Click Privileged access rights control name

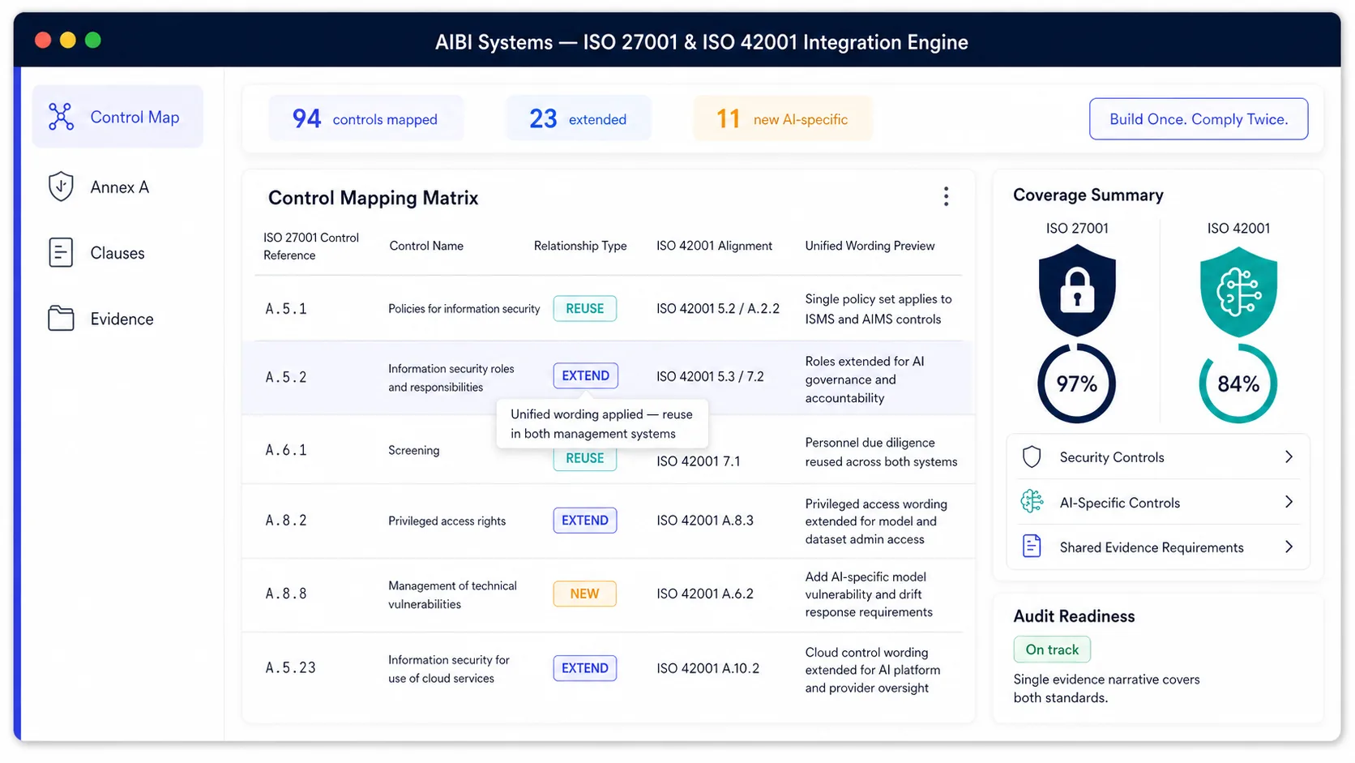click(447, 521)
